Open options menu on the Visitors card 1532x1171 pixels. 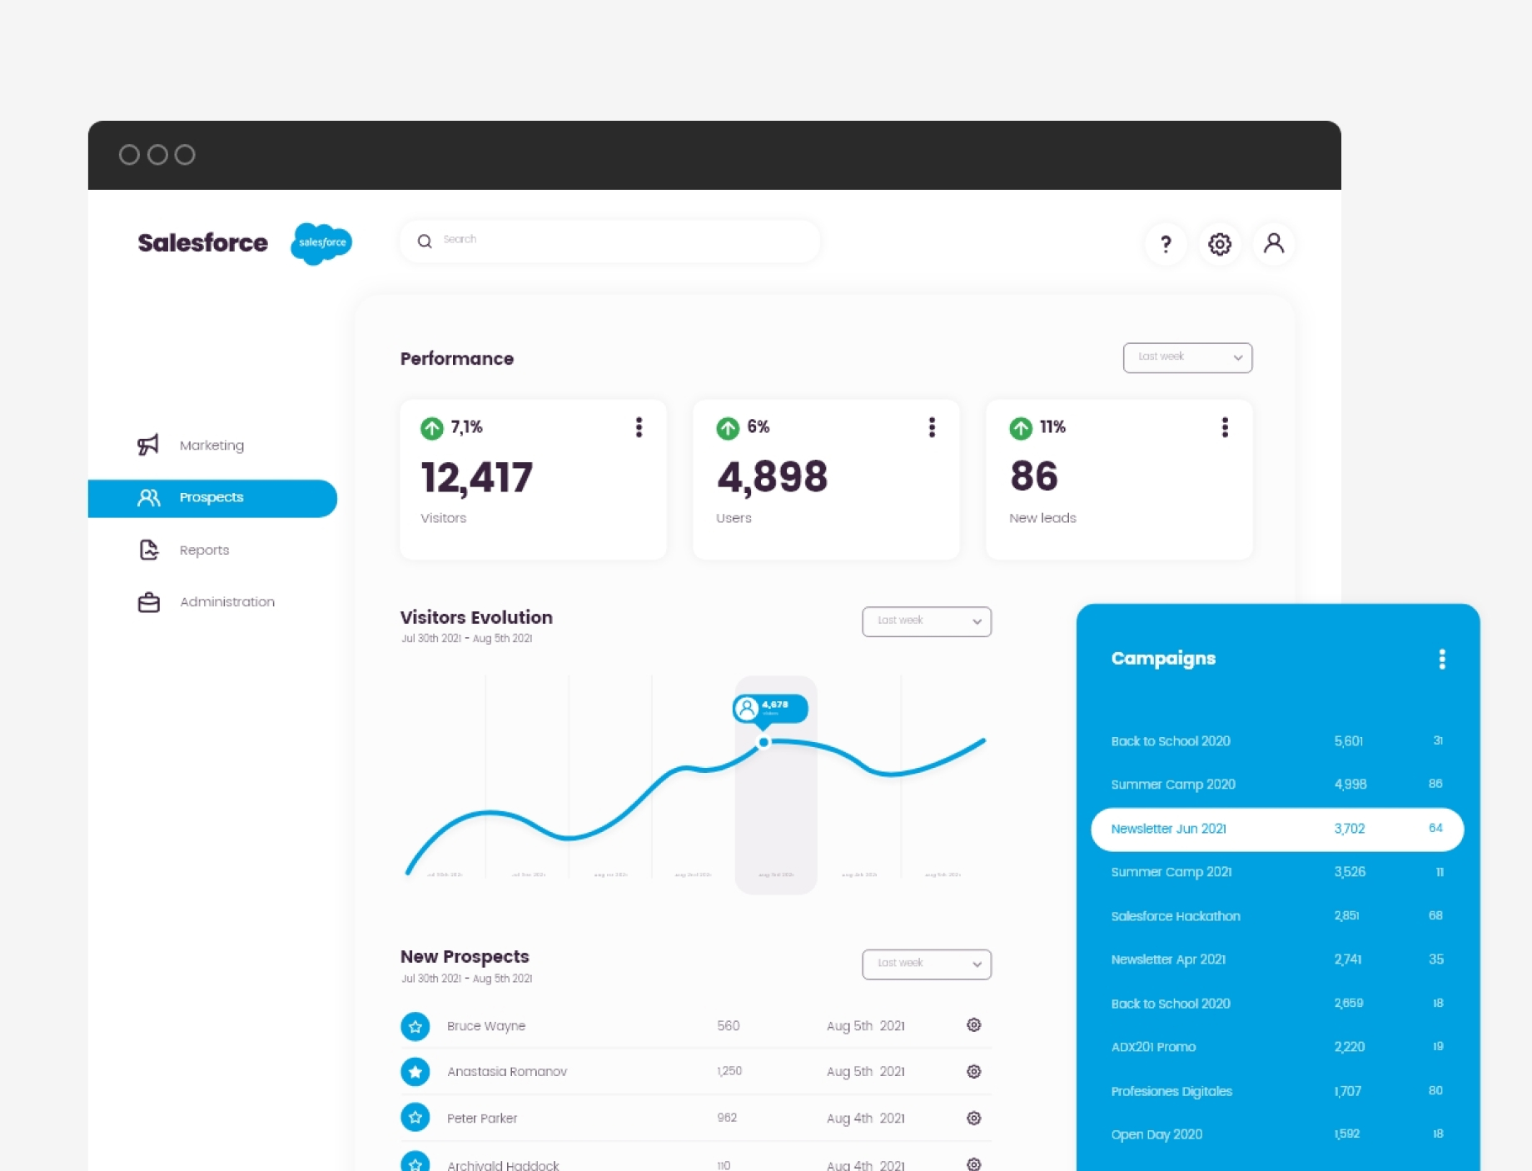click(639, 427)
